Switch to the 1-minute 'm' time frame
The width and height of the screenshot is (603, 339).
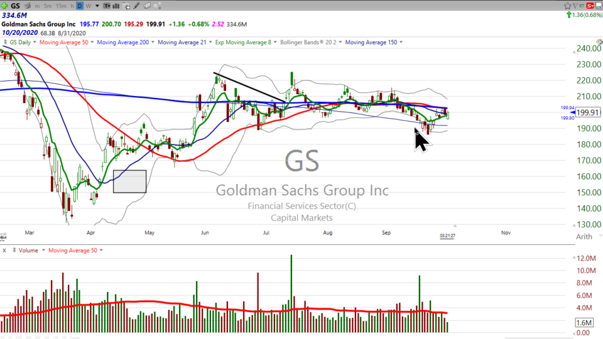tap(37, 6)
